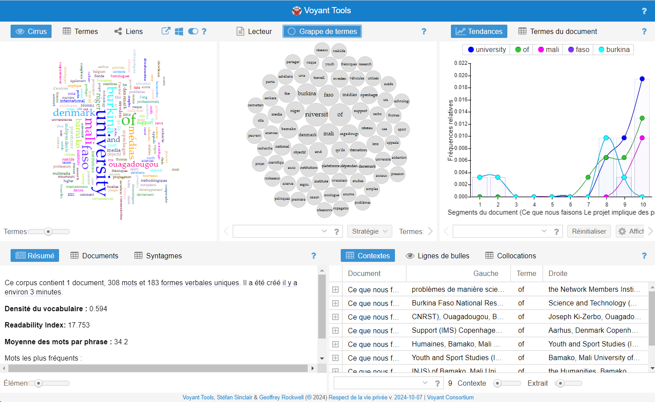Toggle the university series in the legend
The width and height of the screenshot is (655, 402).
pos(487,49)
